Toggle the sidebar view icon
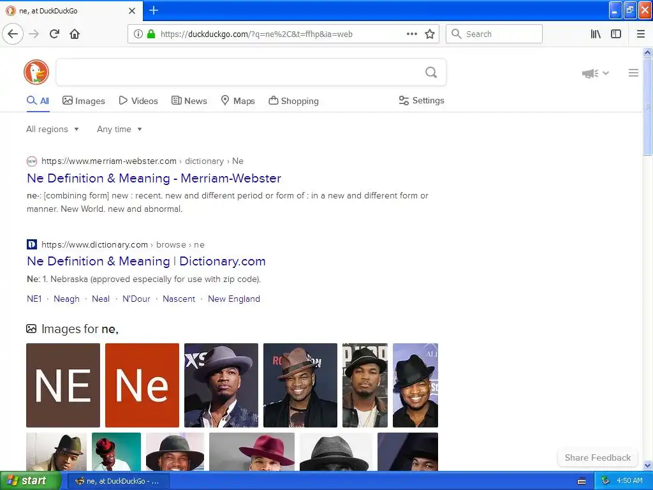The height and width of the screenshot is (490, 653). click(x=616, y=34)
